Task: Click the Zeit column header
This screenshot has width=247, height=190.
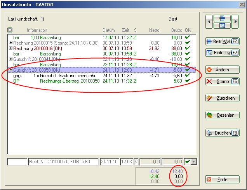Action: (x=125, y=30)
